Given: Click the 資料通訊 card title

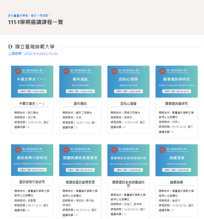Looking at the screenshot, I should coord(80,104).
